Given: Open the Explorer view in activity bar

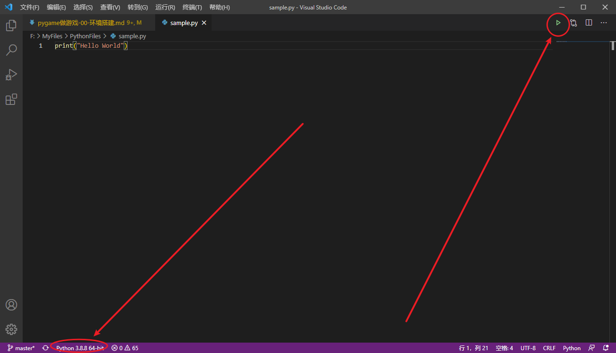Looking at the screenshot, I should tap(11, 26).
